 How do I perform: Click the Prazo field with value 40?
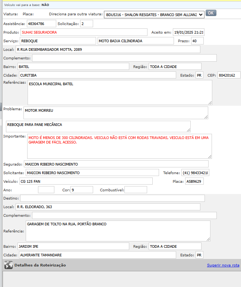(x=197, y=41)
